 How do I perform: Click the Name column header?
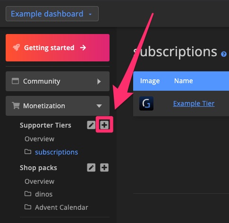(x=183, y=81)
